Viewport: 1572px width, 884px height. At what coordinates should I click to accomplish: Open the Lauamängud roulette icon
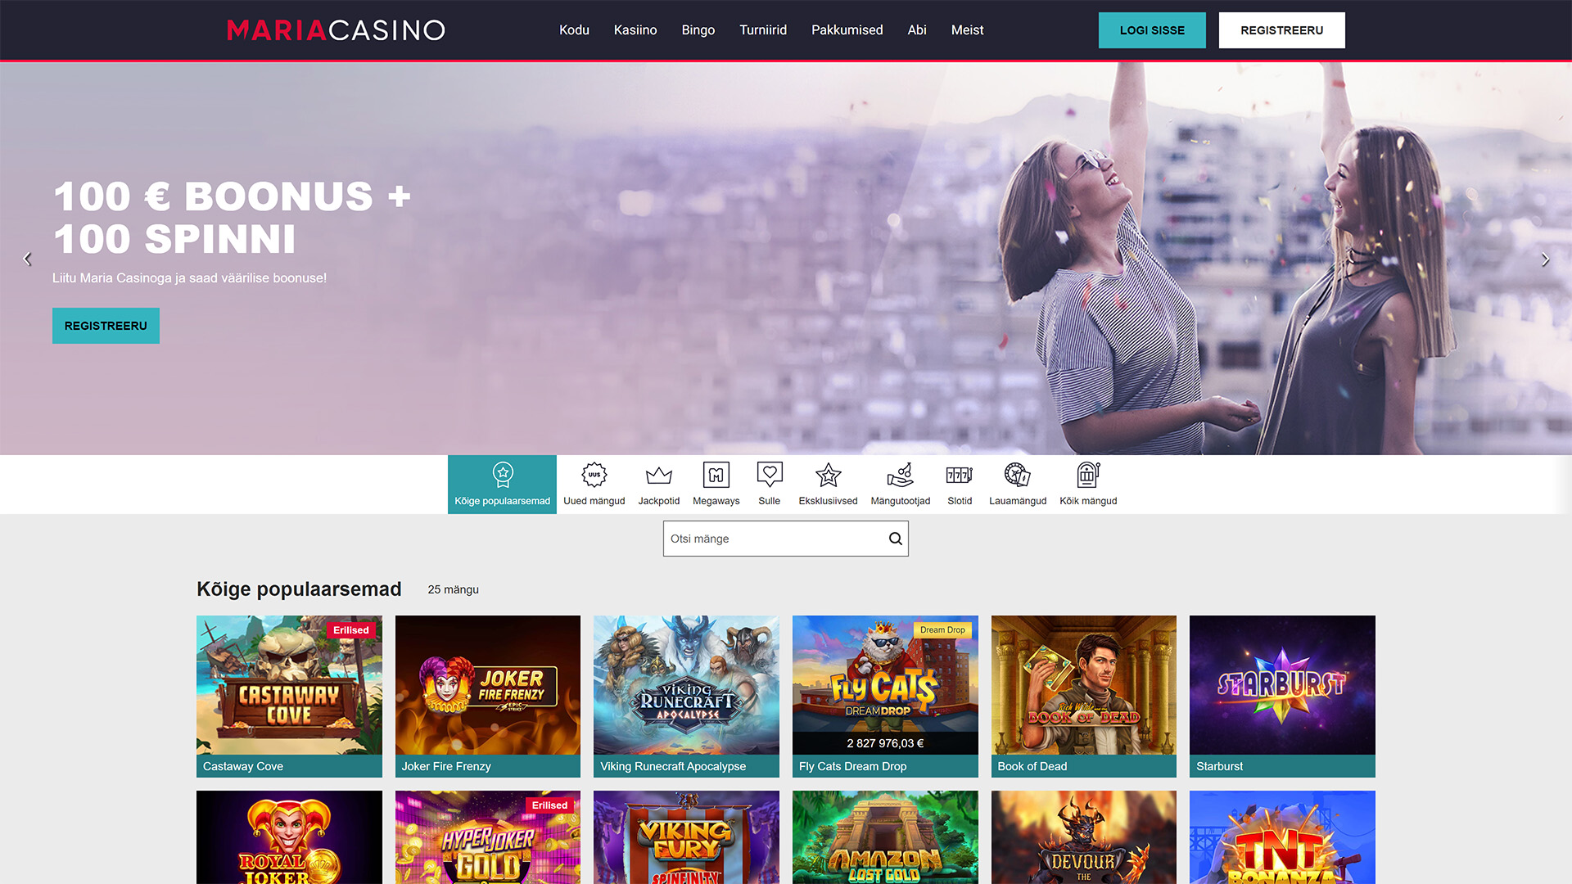[x=1017, y=475]
